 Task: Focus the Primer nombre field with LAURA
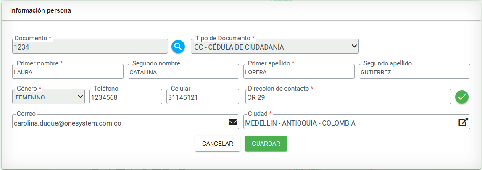click(x=68, y=71)
